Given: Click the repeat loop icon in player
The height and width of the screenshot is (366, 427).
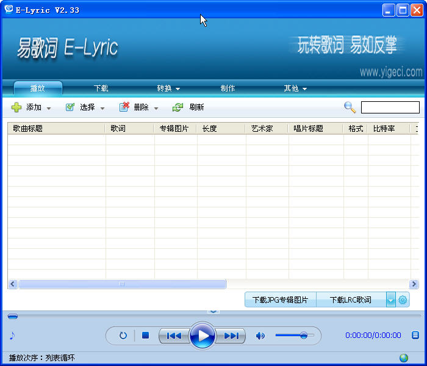Looking at the screenshot, I should (123, 335).
